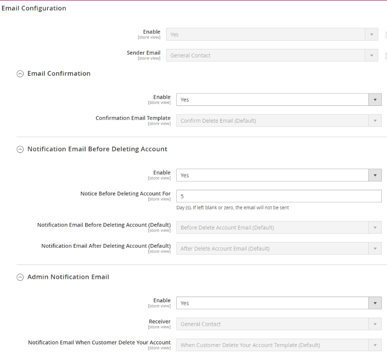The image size is (387, 356).
Task: Click Notification Email Before Deleting Account heading text
Action: [x=97, y=149]
